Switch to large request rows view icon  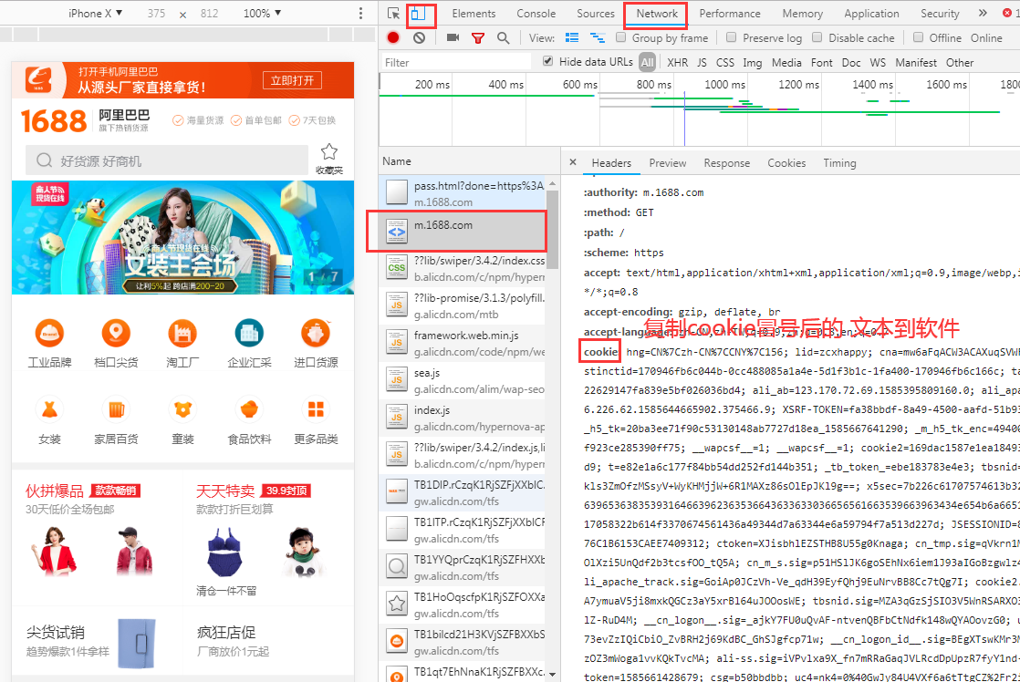pyautogui.click(x=572, y=37)
